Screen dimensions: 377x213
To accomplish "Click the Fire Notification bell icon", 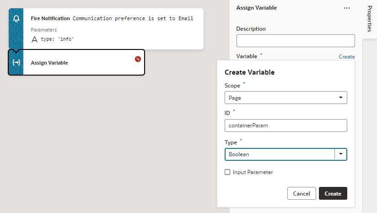I will click(16, 18).
